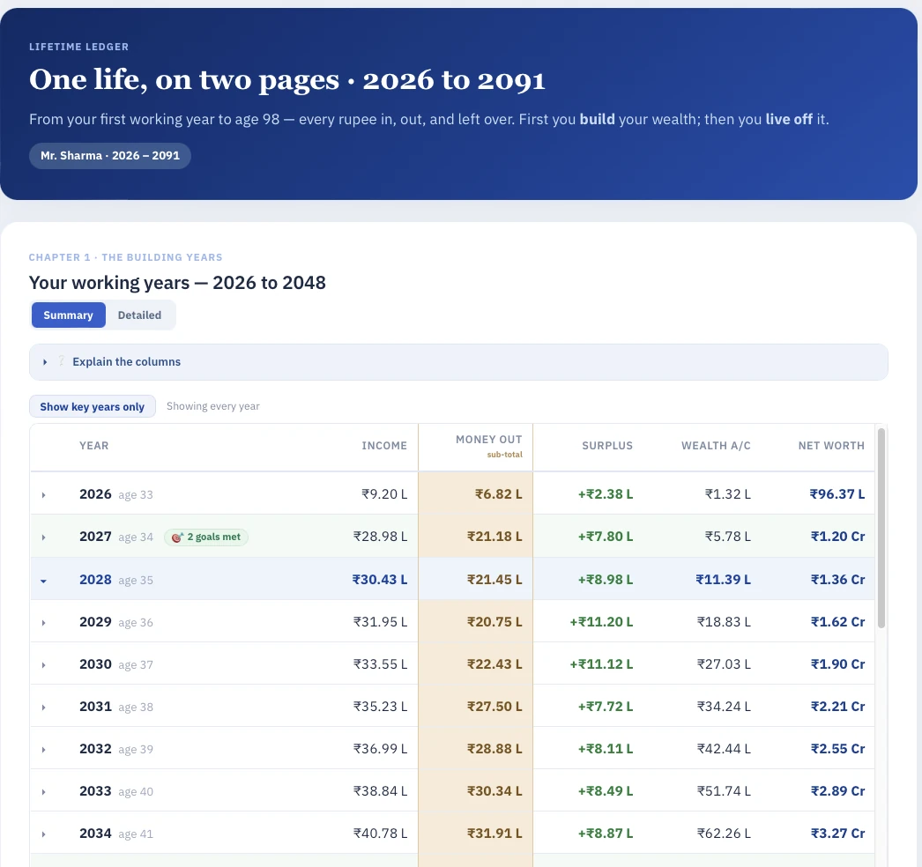Click the Showing every year status text
Image resolution: width=922 pixels, height=867 pixels.
pos(212,406)
